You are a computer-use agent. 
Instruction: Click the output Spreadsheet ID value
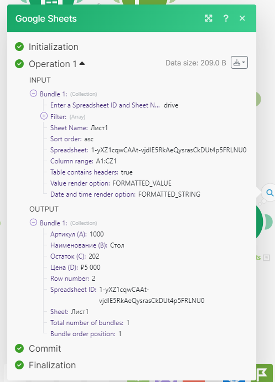[152, 295]
